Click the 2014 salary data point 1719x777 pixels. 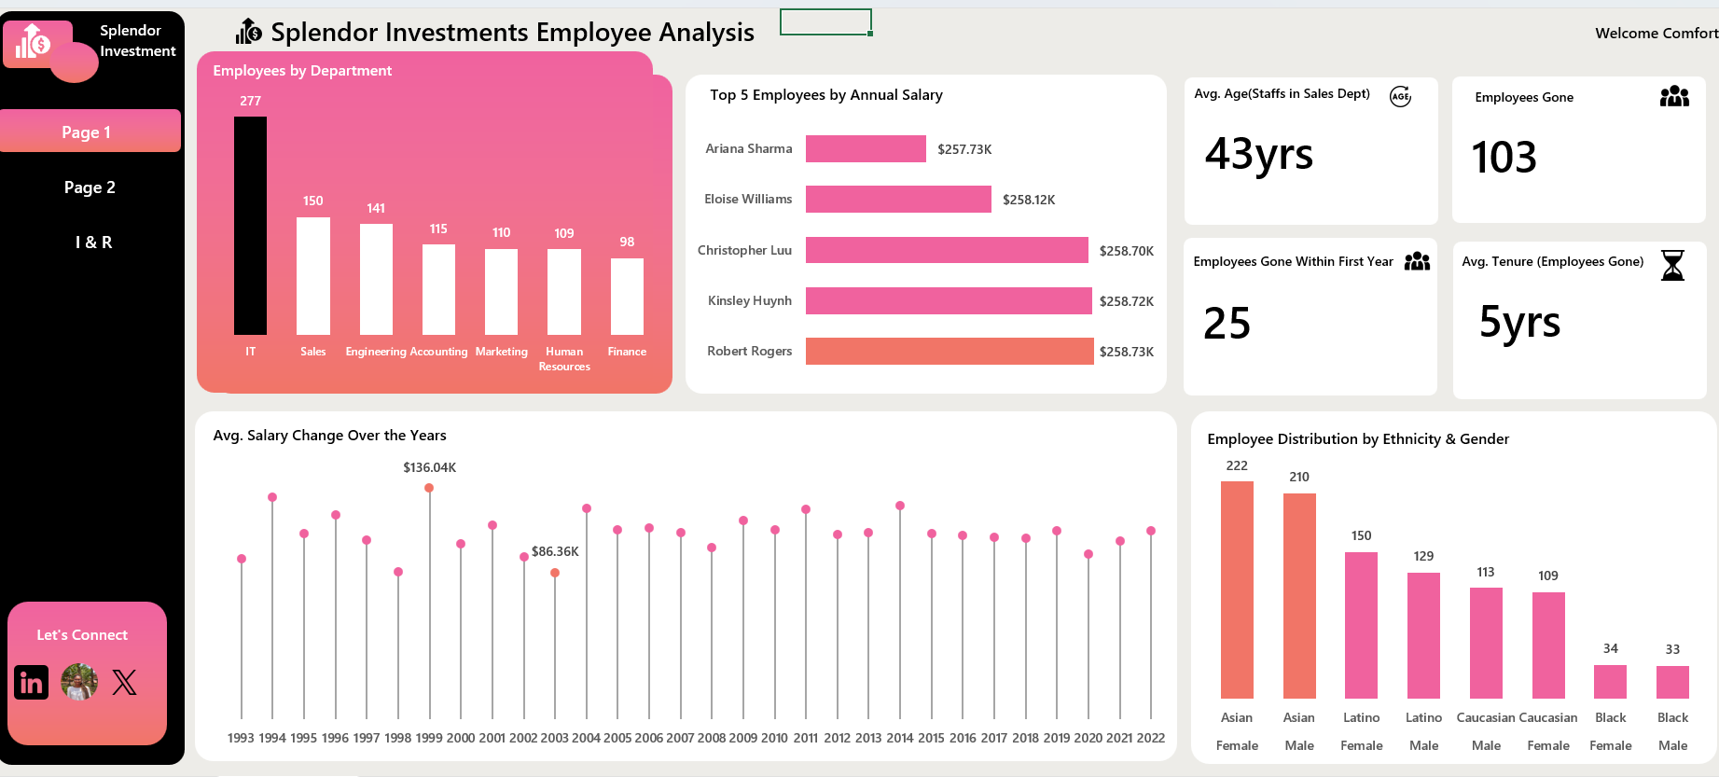coord(900,506)
